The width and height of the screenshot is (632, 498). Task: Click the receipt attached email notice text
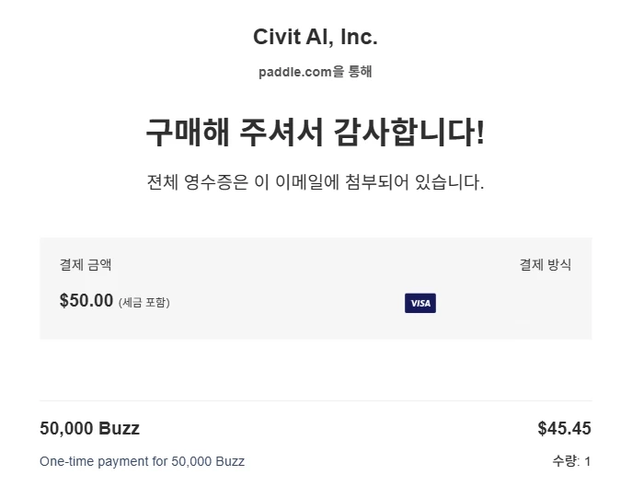coord(316,182)
